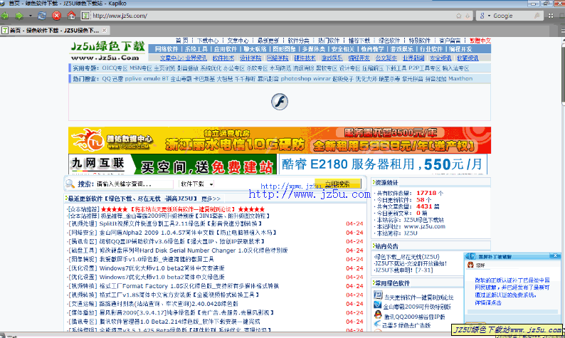Click the www.jz5u.com site address text
This screenshot has width=565, height=338.
click(425, 227)
